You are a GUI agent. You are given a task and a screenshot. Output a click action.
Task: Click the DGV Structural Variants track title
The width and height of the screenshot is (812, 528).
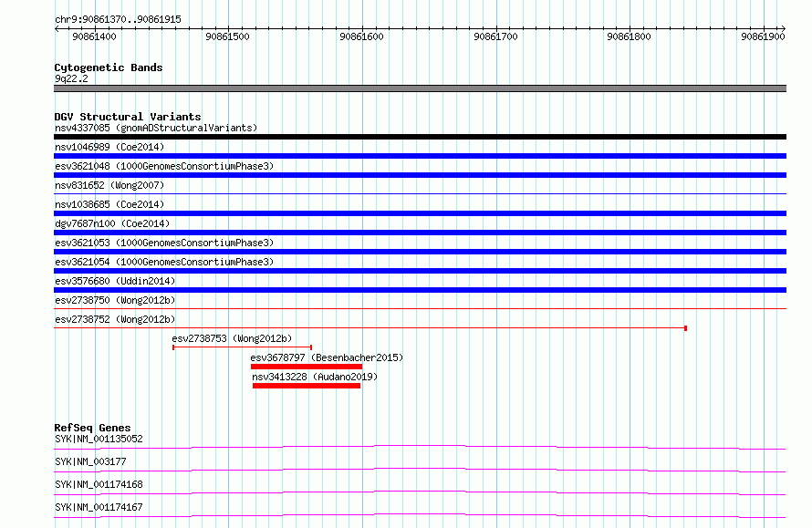tap(128, 117)
